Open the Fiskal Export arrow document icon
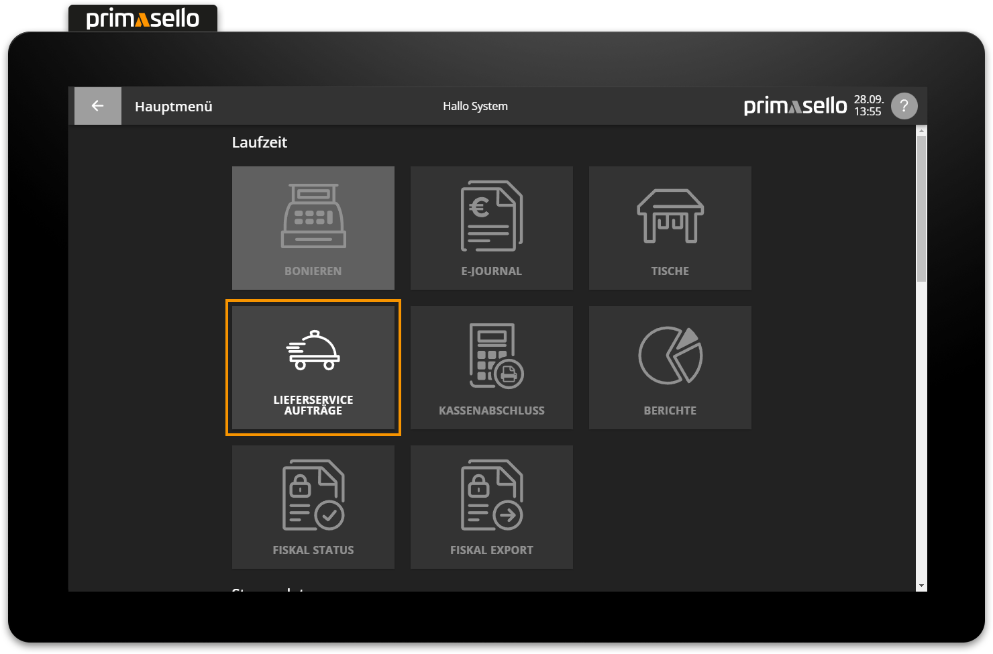The width and height of the screenshot is (993, 654). click(491, 495)
